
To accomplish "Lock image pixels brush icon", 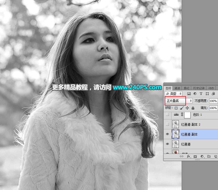I will (x=182, y=108).
